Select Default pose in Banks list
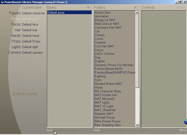187x135 pixels. [x=70, y=13]
